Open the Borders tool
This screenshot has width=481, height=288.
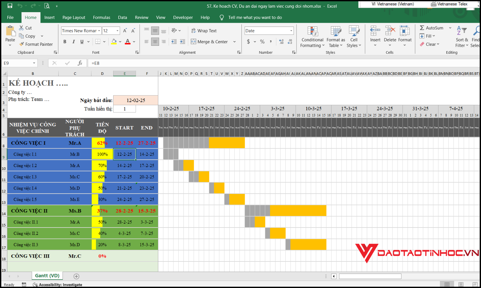coord(98,42)
